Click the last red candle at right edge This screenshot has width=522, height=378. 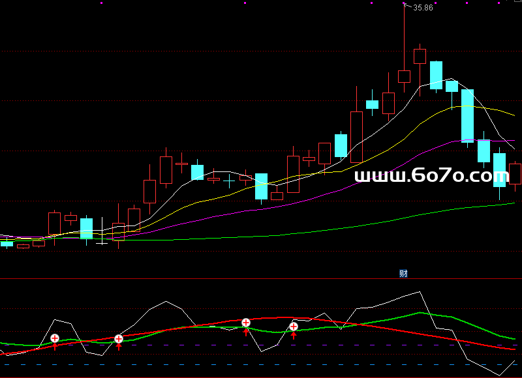[515, 174]
